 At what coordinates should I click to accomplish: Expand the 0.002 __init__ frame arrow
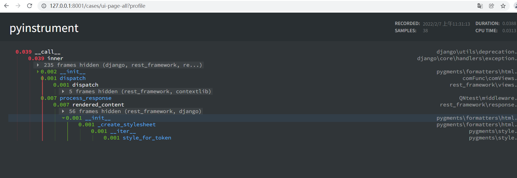click(x=38, y=72)
